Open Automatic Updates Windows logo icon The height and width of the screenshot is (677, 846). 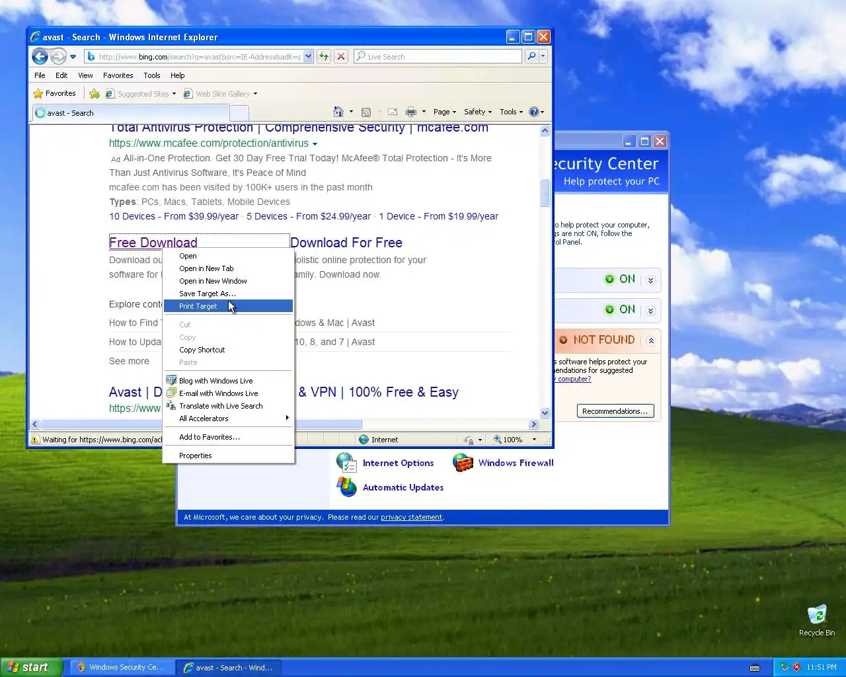click(x=347, y=487)
